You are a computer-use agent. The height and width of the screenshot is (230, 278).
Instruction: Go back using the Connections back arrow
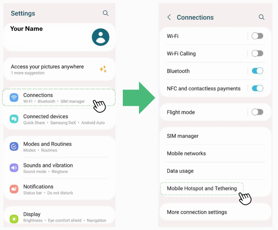coord(169,17)
